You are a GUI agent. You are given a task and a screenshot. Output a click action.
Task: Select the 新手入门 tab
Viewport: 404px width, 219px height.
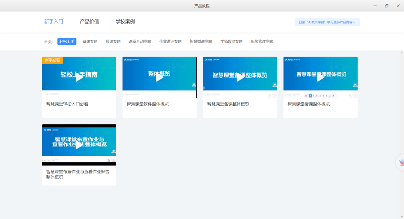pos(54,22)
